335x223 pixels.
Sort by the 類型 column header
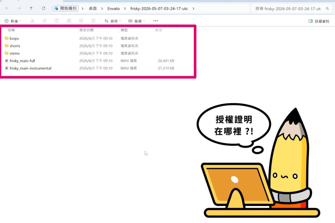click(124, 30)
